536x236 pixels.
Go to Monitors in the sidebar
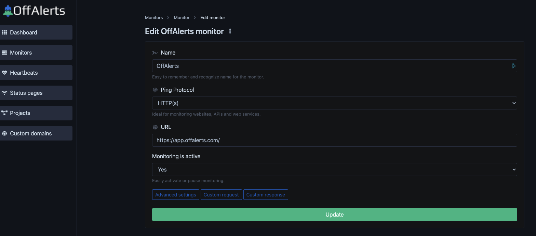point(36,53)
